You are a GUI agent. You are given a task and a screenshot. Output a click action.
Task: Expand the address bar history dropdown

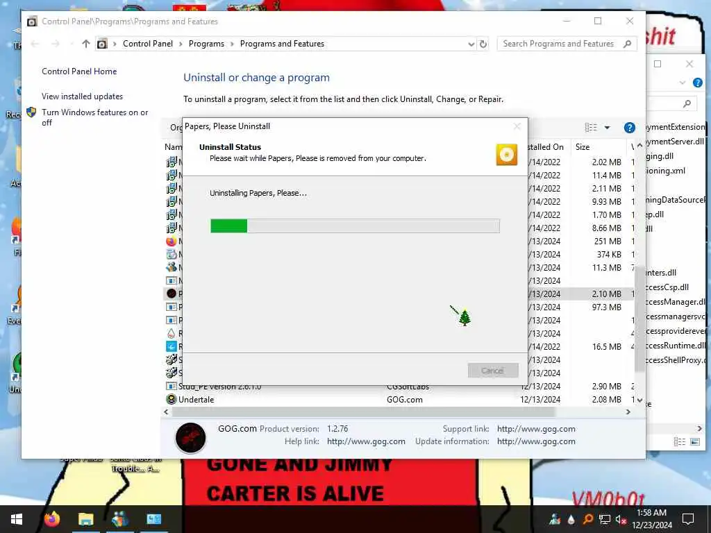point(471,44)
